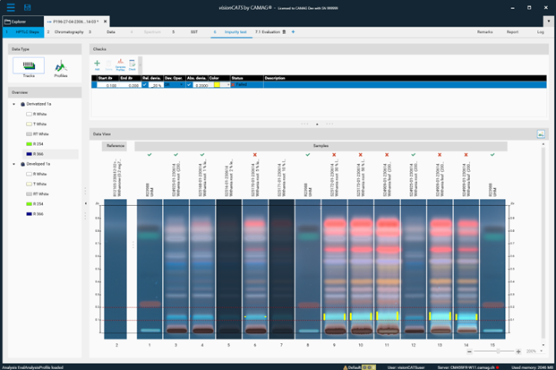Toggle the Abs. deviation checkbox
The width and height of the screenshot is (556, 370).
190,85
